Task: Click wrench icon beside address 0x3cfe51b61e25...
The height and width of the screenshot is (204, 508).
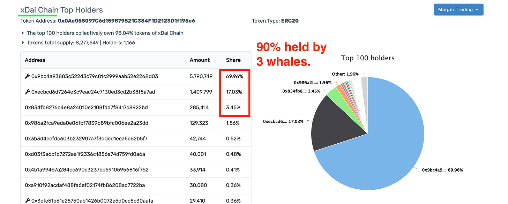Action: point(27,201)
